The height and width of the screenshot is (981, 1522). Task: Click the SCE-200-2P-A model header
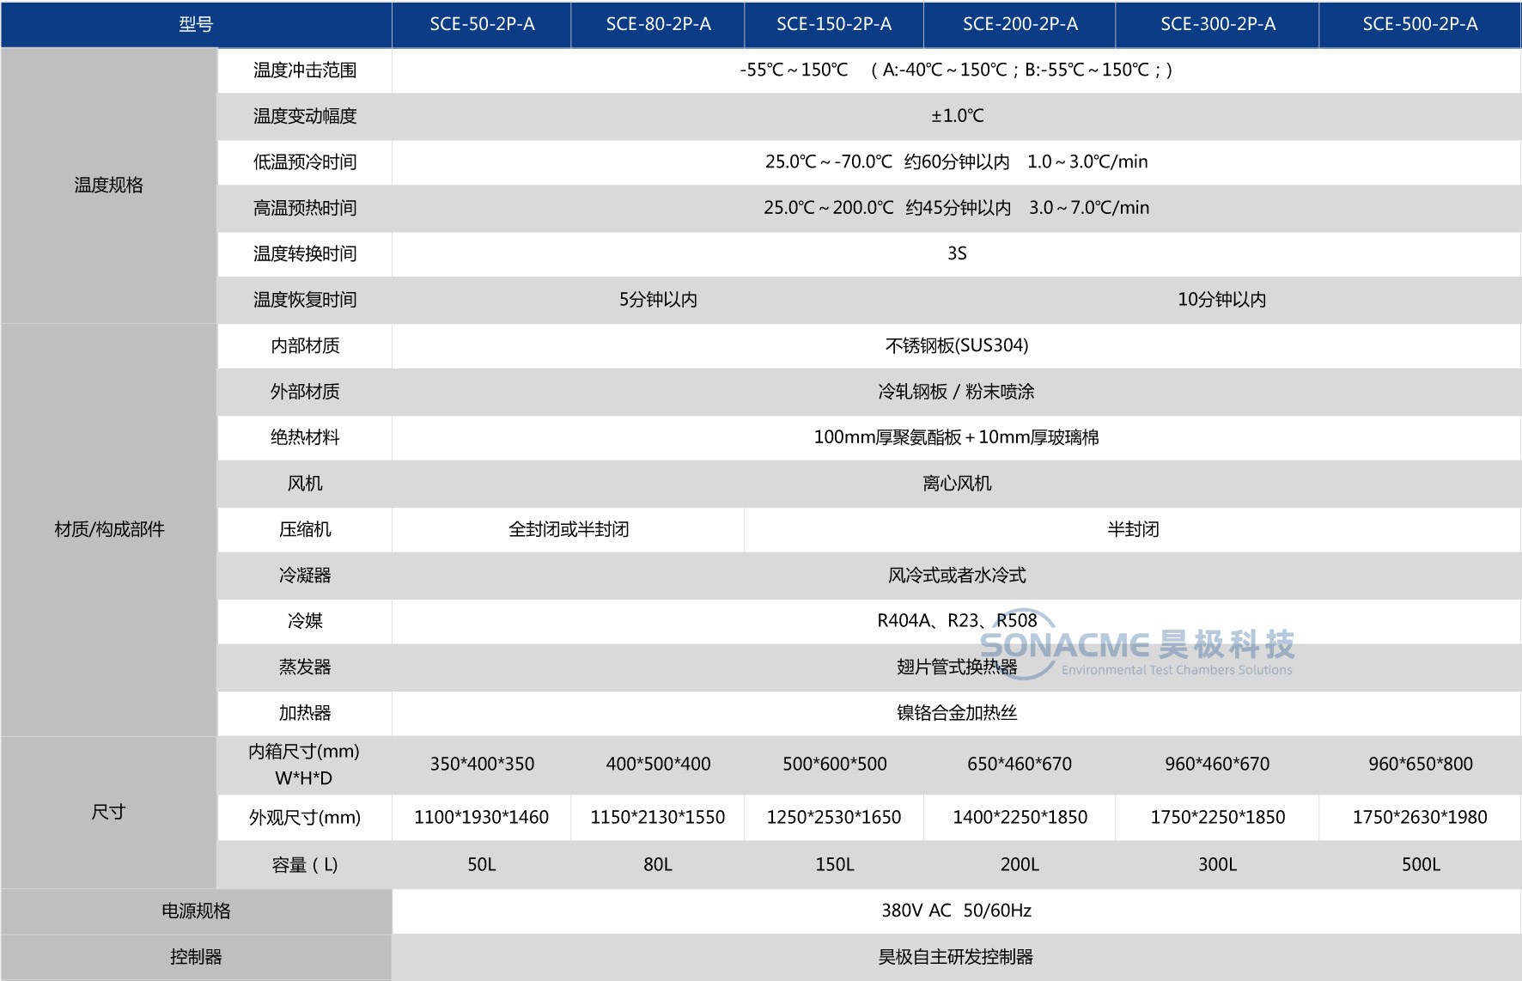coord(1020,24)
